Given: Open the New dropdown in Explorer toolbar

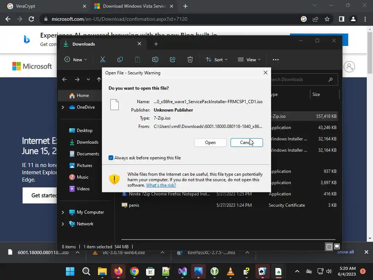Looking at the screenshot, I should coord(76,59).
